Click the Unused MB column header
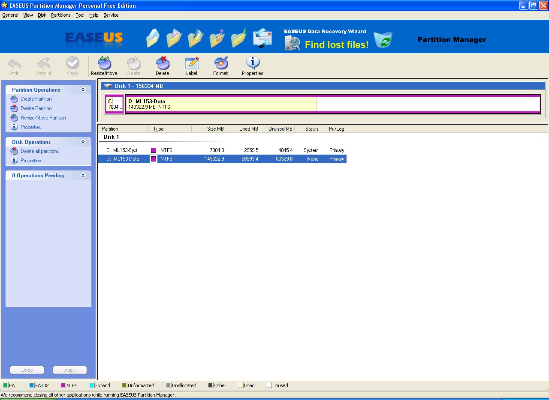The image size is (549, 400). [278, 129]
